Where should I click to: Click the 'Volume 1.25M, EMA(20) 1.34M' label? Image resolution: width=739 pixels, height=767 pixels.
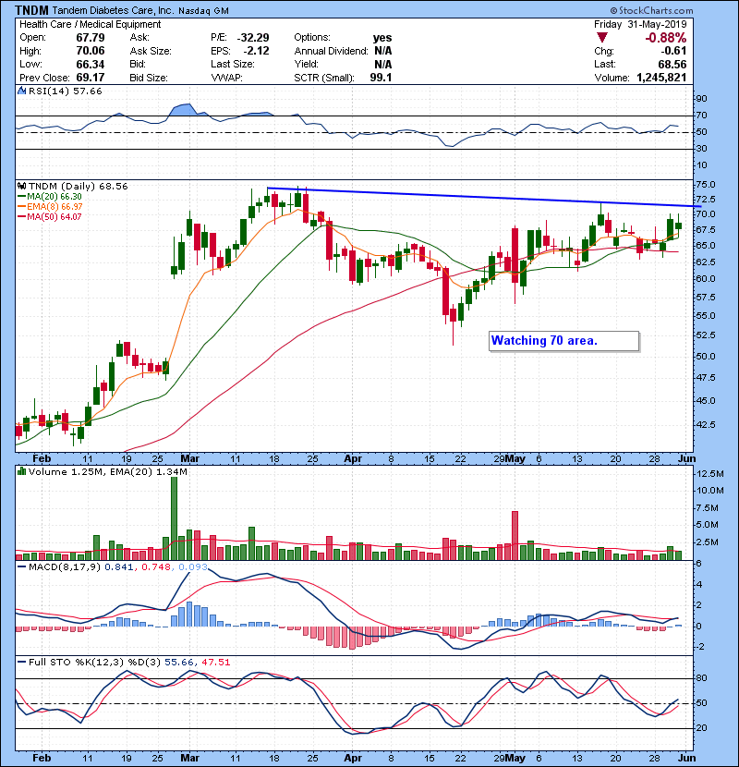tap(107, 471)
